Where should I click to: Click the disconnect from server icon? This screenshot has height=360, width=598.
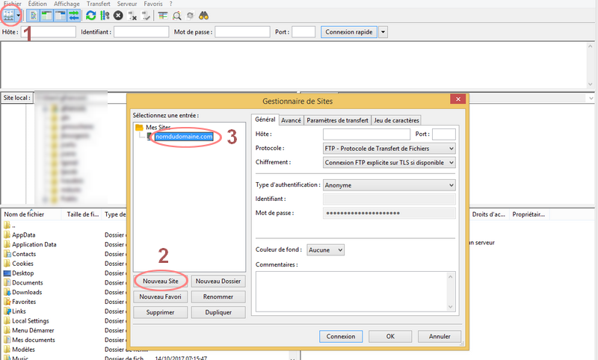(x=132, y=15)
